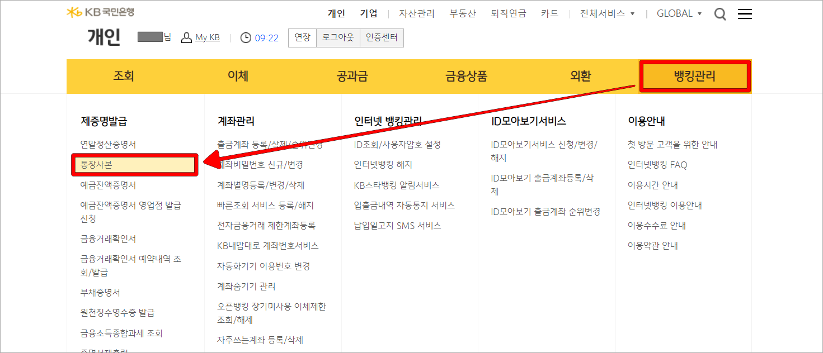Click 오픈뱅킹 장기미사용 이체제한 조회/해제

(271, 313)
